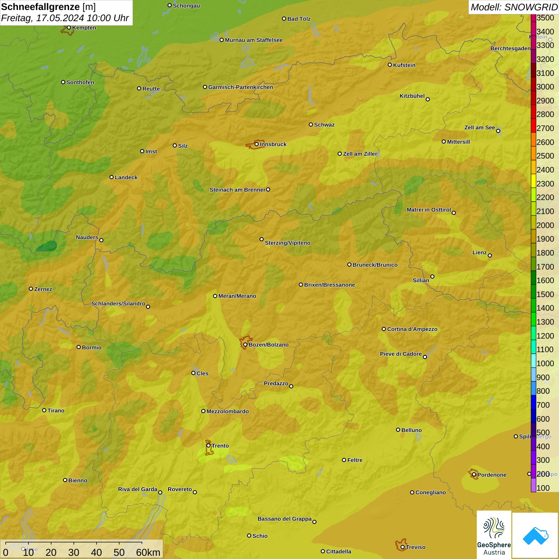
Task: Click the 60km scale bar label
Action: [148, 552]
